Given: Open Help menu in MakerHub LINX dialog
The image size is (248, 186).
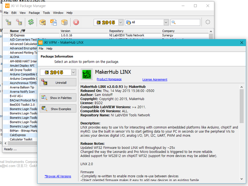Looking at the screenshot, I should (x=49, y=48).
